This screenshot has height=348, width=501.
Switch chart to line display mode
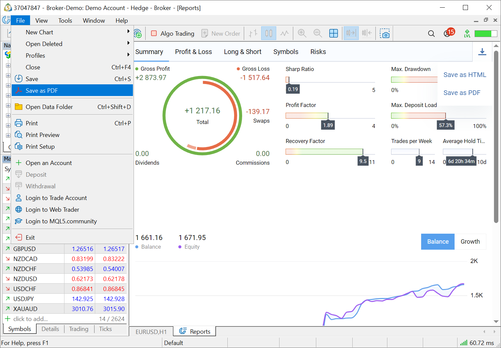284,33
